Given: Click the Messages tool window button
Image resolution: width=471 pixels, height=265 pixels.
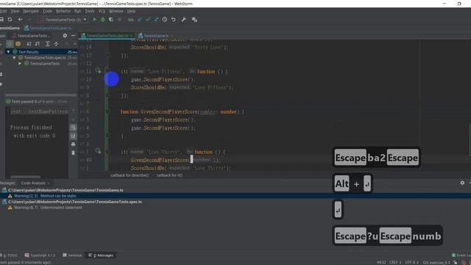Looking at the screenshot, I should [102, 255].
